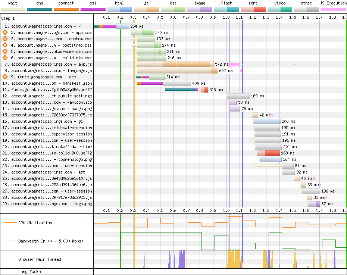
Task: Click the 'CPU Utilization' chart label
Action: pyautogui.click(x=35, y=223)
